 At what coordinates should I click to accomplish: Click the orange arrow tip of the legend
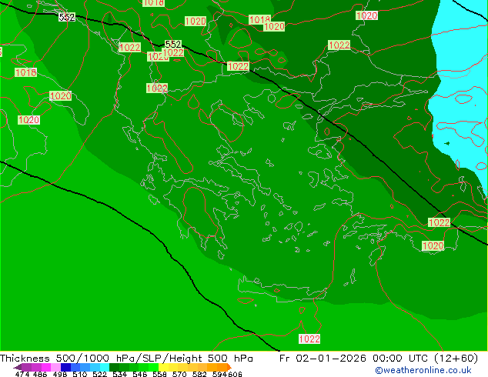point(229,367)
